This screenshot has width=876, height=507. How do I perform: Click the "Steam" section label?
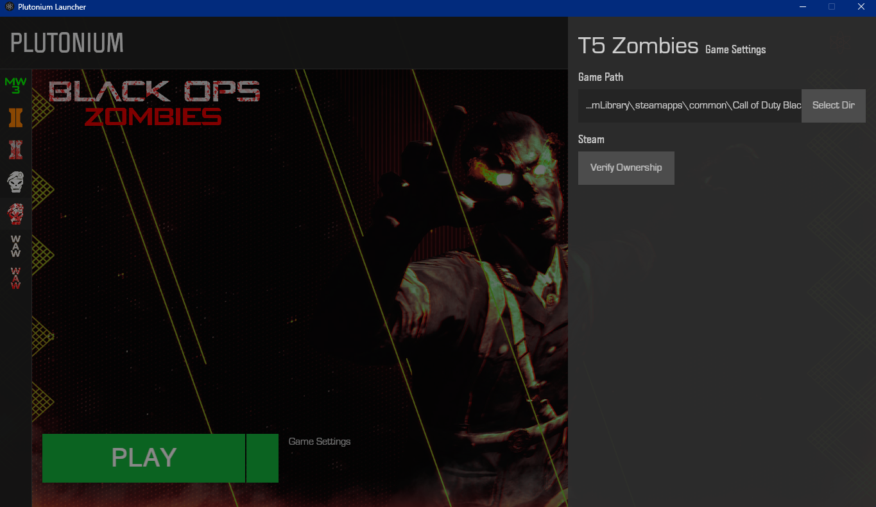(591, 139)
